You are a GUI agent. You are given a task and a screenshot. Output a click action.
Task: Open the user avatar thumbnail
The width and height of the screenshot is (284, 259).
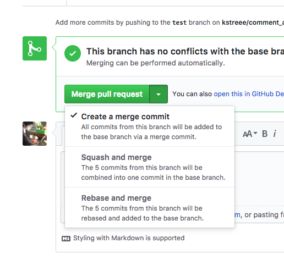pyautogui.click(x=35, y=134)
